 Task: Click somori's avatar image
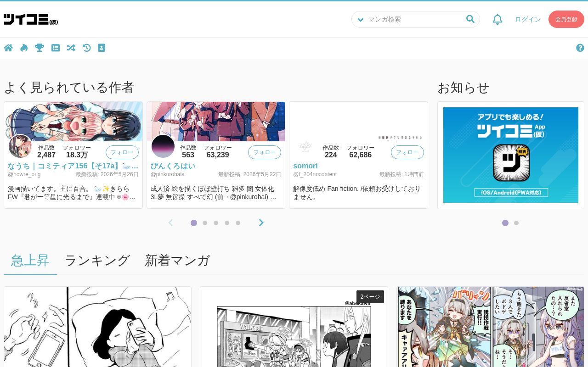(305, 146)
